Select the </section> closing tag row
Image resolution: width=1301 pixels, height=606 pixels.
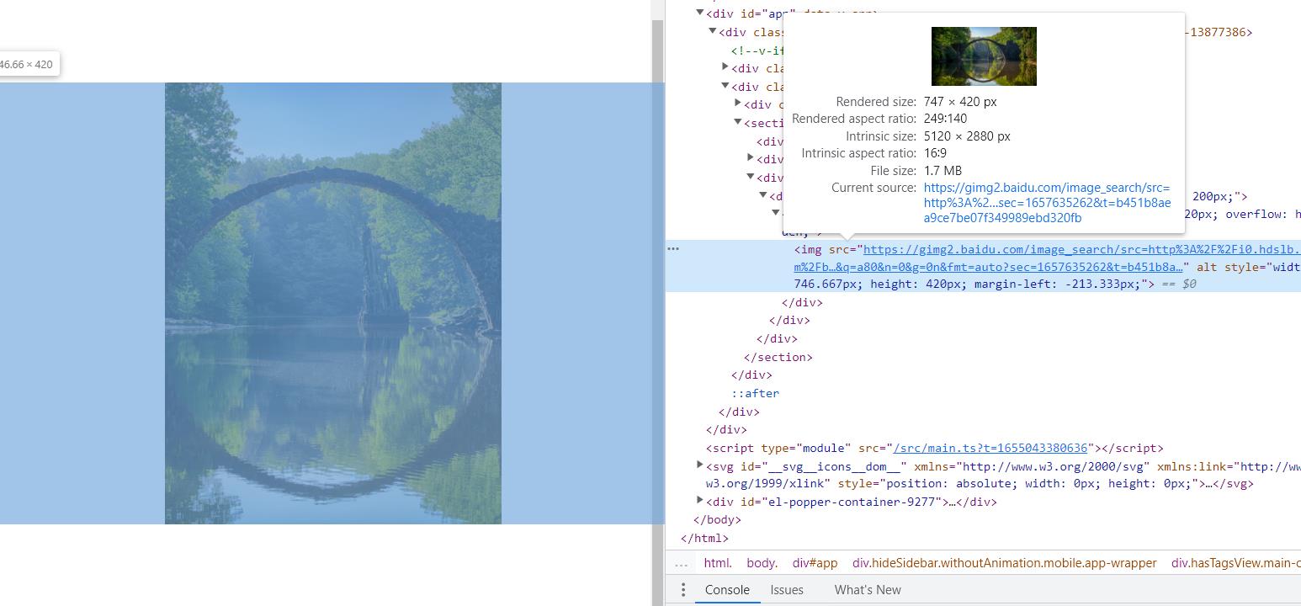tap(778, 357)
